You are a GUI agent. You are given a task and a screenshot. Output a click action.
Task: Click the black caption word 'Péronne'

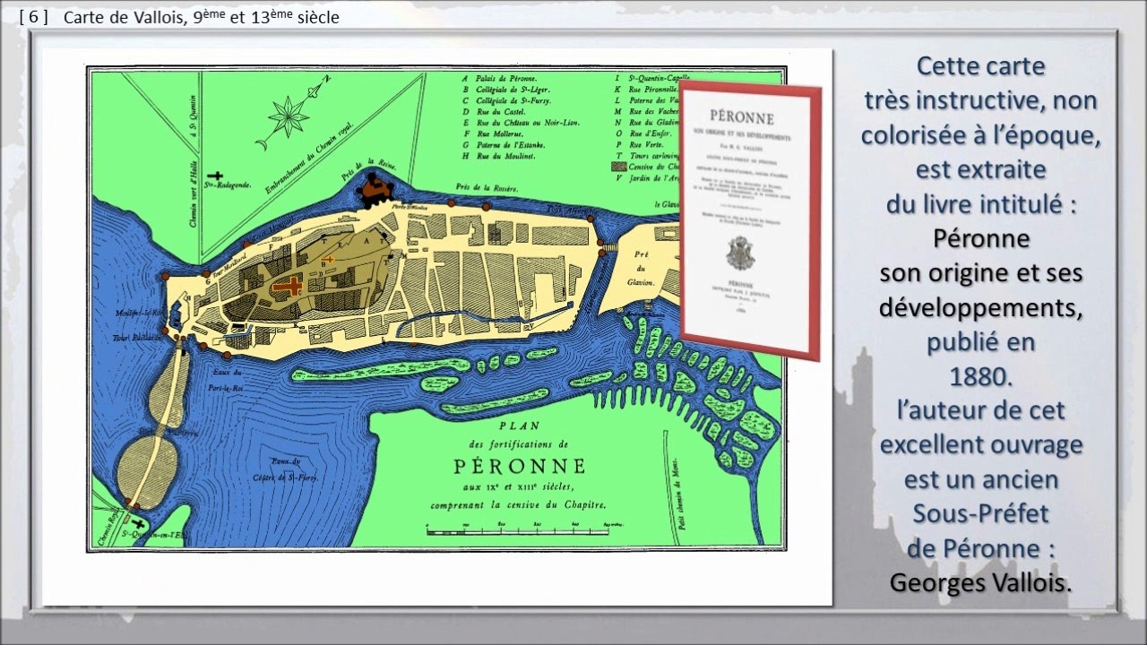point(980,239)
